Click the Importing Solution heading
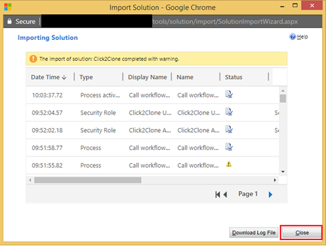Viewport: 326px width, 246px height. 48,38
